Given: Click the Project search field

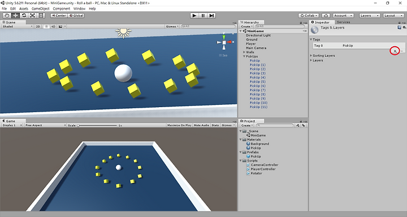Looking at the screenshot, I should [275, 125].
